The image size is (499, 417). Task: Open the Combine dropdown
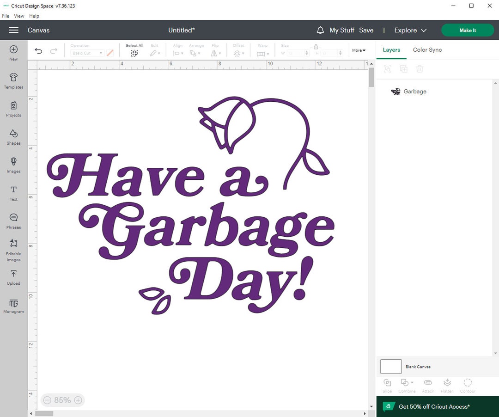click(407, 385)
